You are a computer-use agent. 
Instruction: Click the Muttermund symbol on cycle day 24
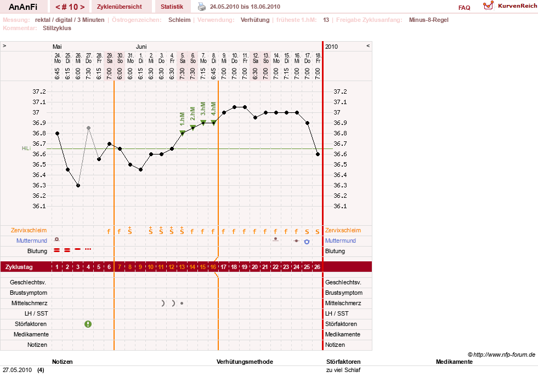297,241
